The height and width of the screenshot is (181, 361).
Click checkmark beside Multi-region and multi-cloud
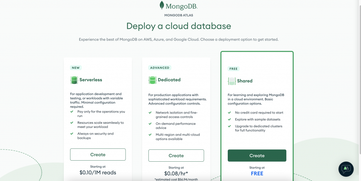[x=150, y=135]
